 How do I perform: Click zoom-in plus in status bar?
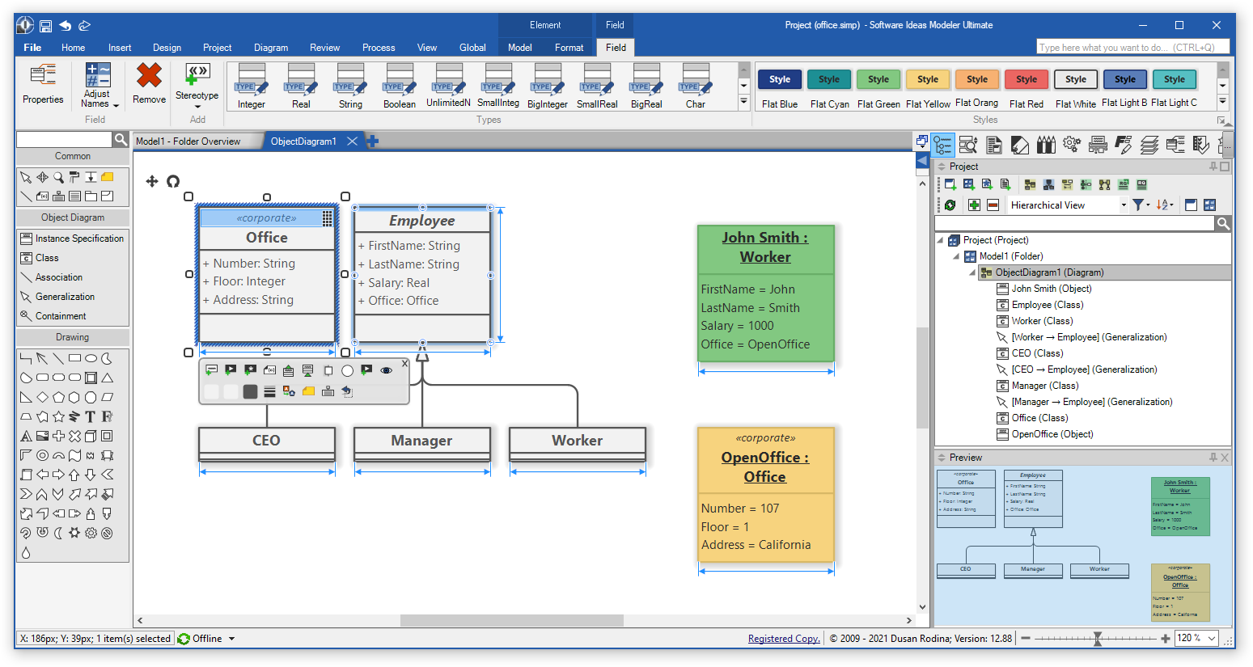pos(1165,639)
